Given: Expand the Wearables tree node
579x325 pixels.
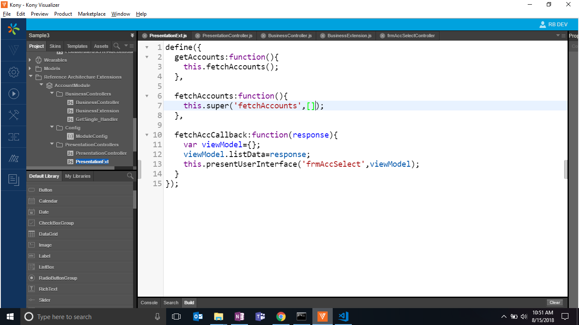Looking at the screenshot, I should tap(30, 60).
